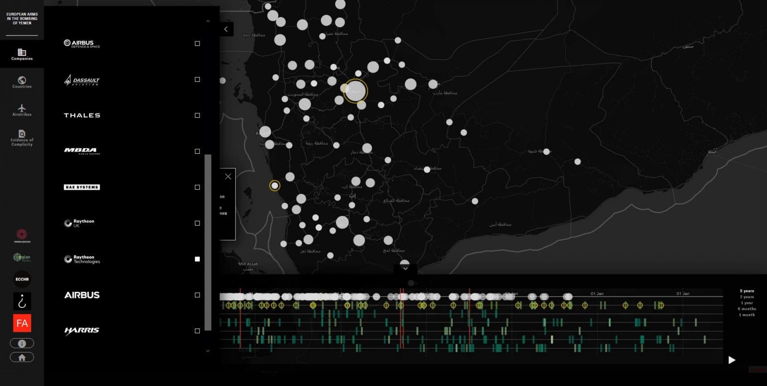Viewport: 767px width, 386px height.
Task: Collapse timeline with down chevron
Action: [405, 269]
